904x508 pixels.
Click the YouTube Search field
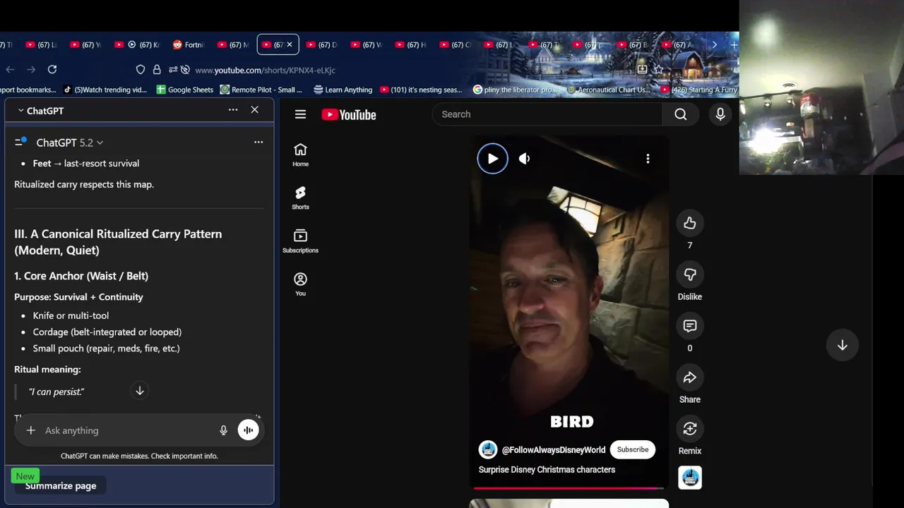(x=546, y=114)
